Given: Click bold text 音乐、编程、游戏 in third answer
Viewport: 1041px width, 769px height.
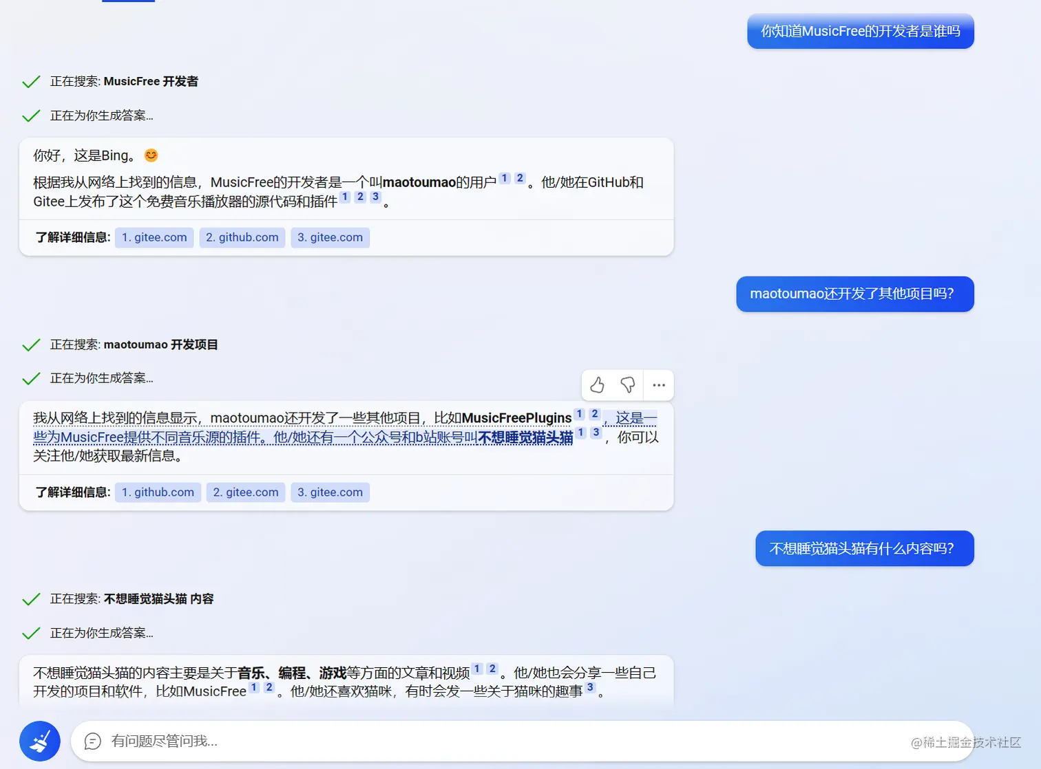Looking at the screenshot, I should click(x=292, y=673).
